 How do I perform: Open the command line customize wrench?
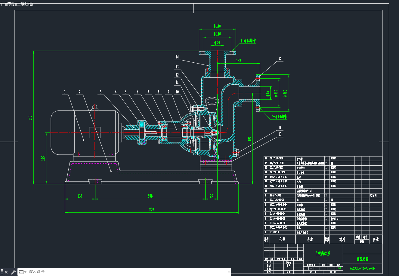coord(13,272)
